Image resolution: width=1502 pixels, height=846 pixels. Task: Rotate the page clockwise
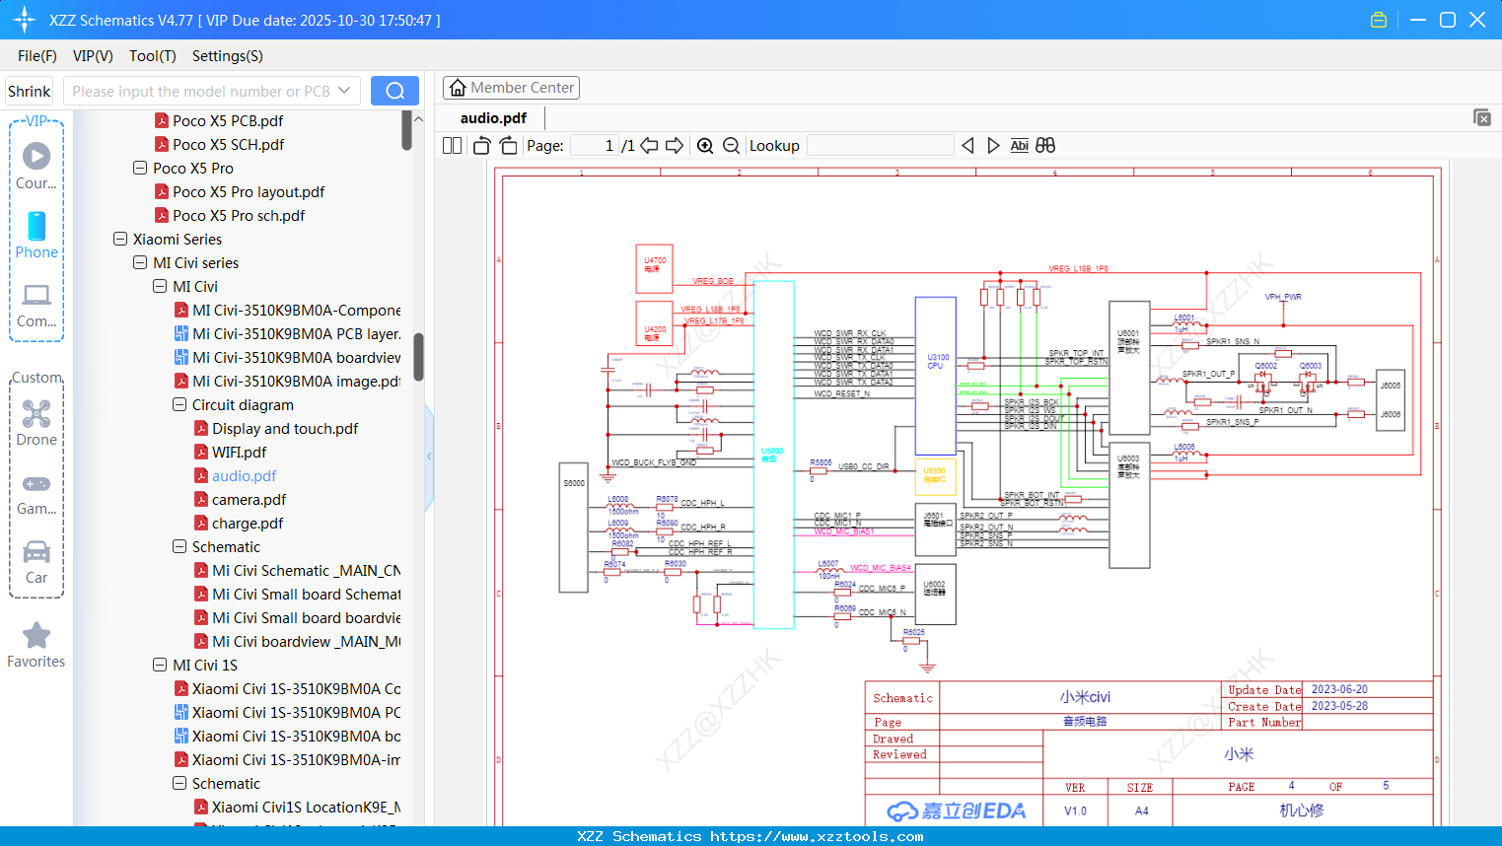coord(508,146)
